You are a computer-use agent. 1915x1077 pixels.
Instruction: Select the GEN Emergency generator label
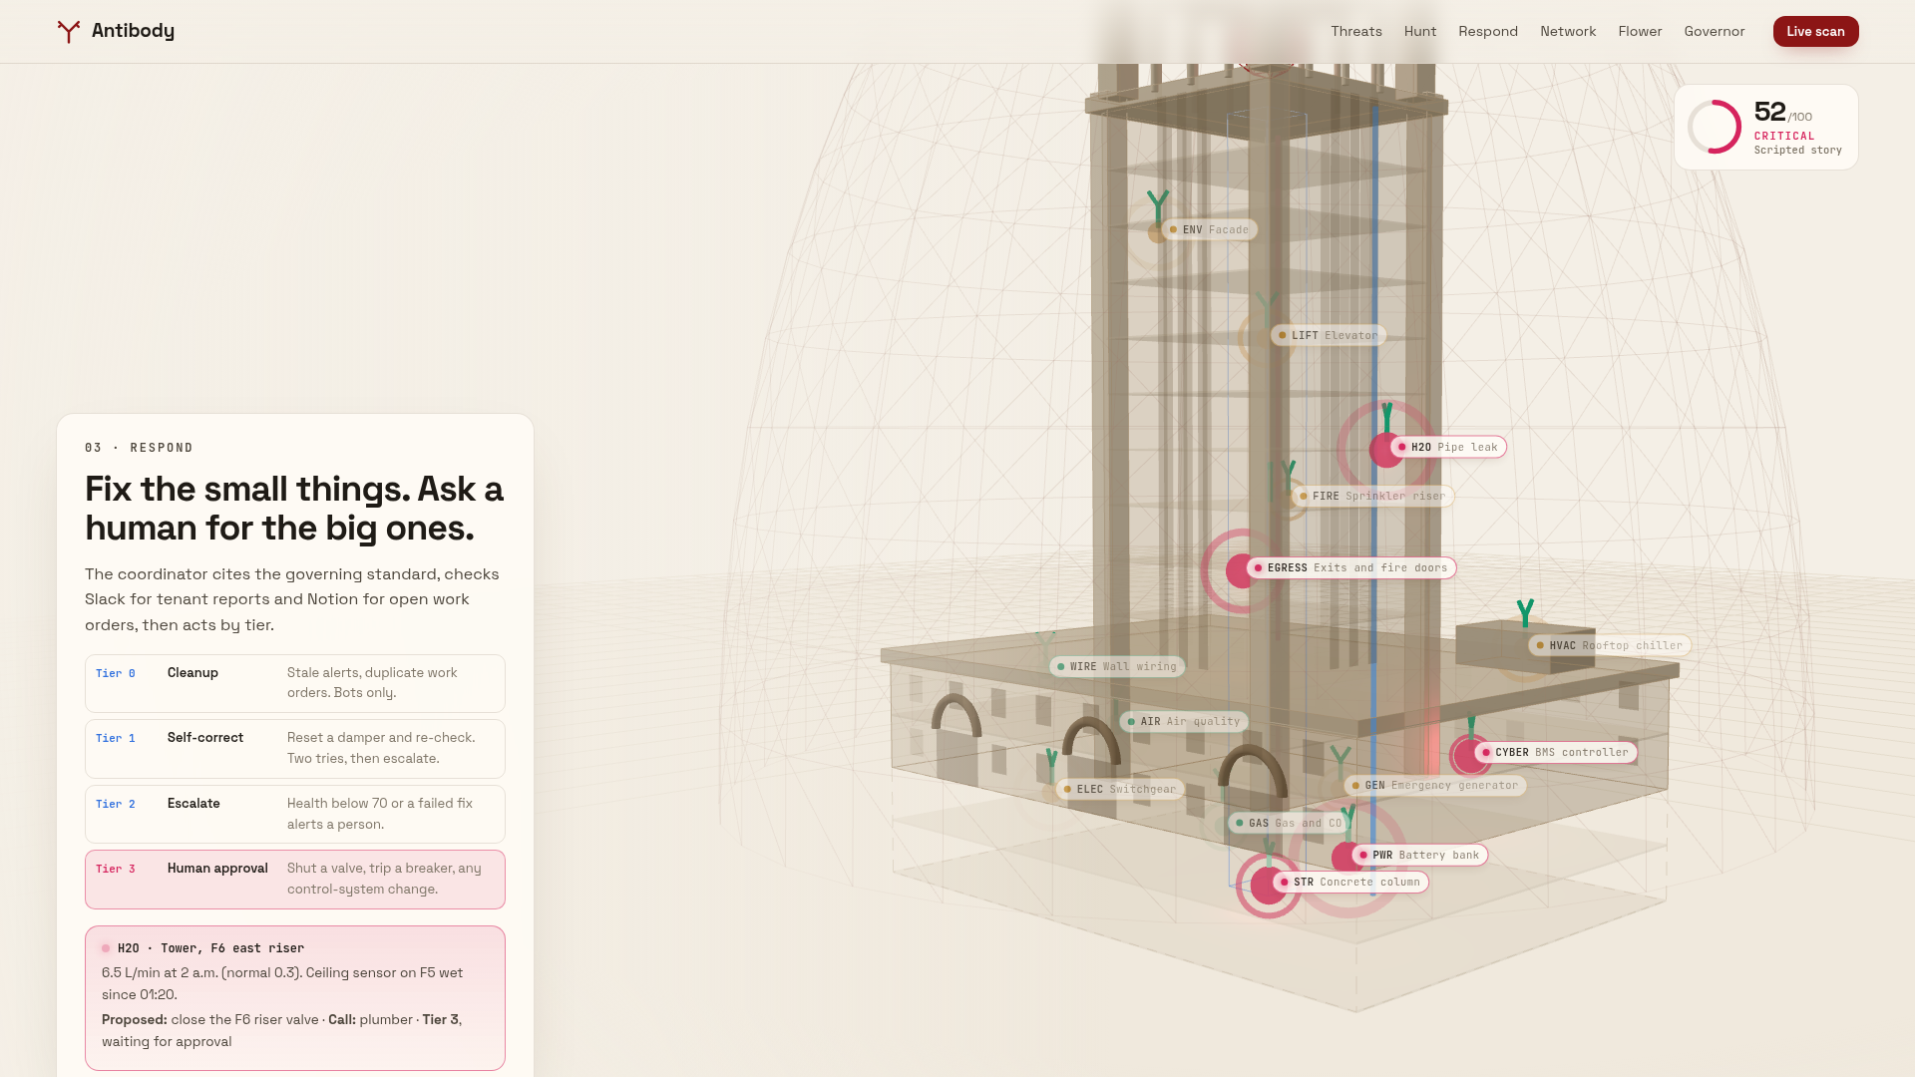tap(1435, 785)
